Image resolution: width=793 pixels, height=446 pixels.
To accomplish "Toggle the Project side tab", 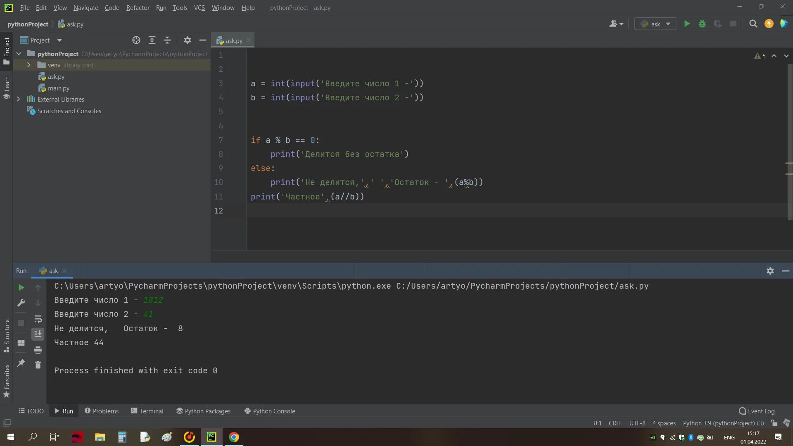I will tap(6, 51).
